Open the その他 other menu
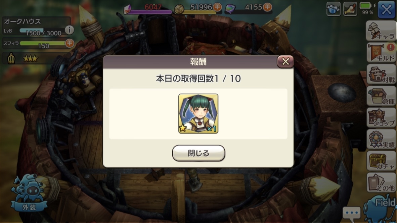This screenshot has height=223, width=397. [x=381, y=182]
